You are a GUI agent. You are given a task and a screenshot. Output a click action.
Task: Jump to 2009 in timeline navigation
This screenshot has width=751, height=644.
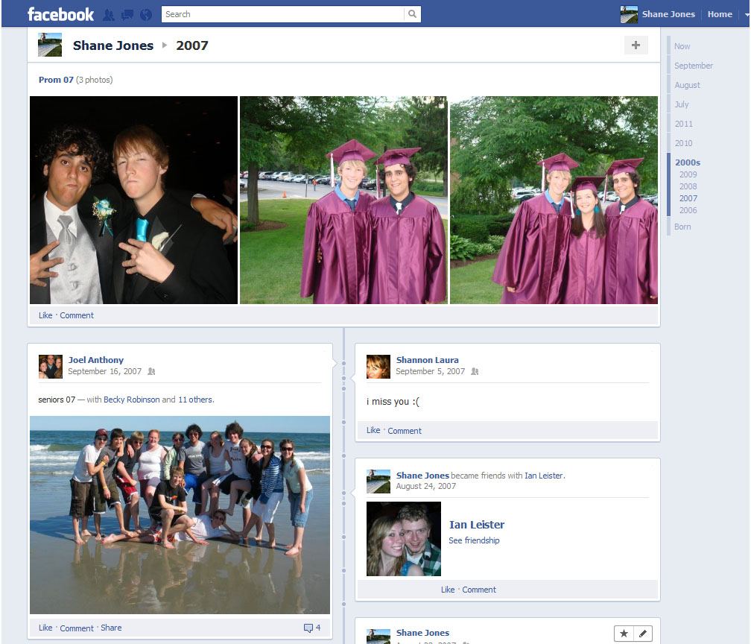(x=688, y=174)
